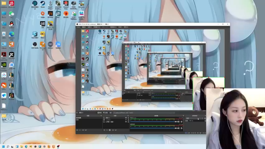Click the Windows Start button
265x149 pixels.
[3, 146]
